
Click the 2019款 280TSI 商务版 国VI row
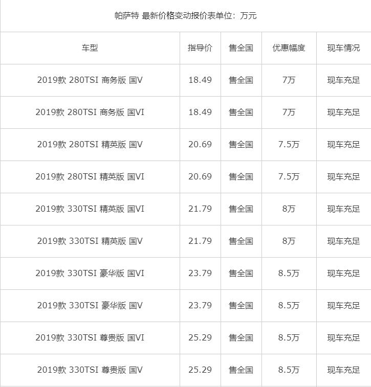[x=90, y=112]
